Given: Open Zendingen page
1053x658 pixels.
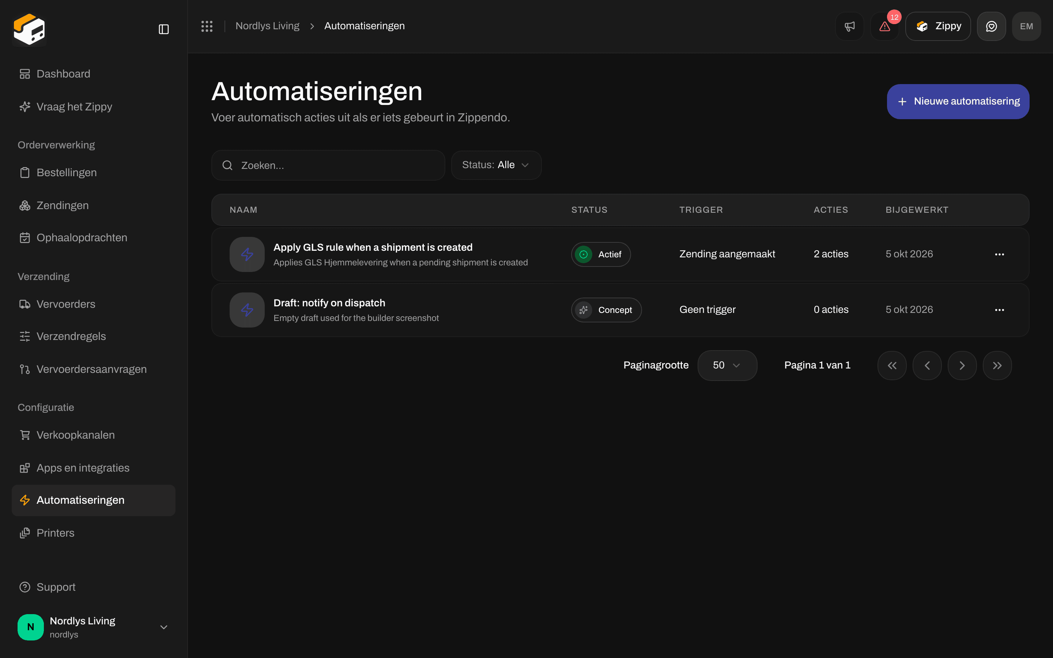Looking at the screenshot, I should tap(94, 205).
